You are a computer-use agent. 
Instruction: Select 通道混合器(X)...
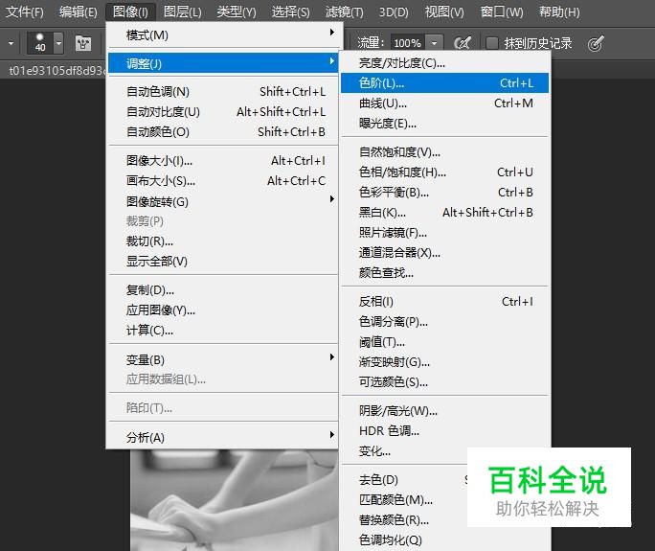444,253
